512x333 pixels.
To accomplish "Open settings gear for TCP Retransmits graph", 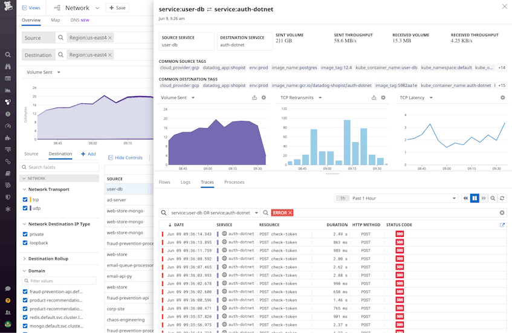I will pos(383,98).
